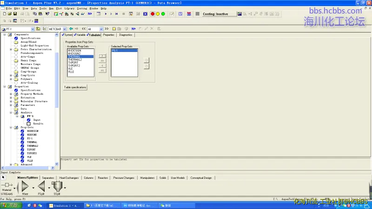Switch to the Diagnostics tab
Image resolution: width=372 pixels, height=209 pixels.
point(126,35)
